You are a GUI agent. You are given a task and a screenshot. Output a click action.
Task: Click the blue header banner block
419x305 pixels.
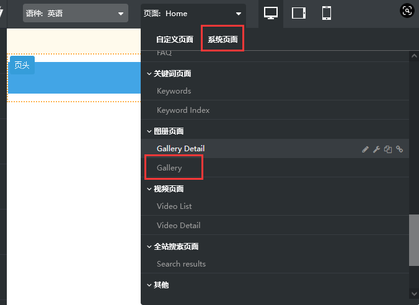pos(74,77)
